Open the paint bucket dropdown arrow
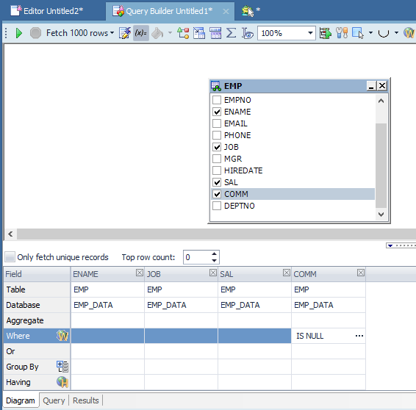 pyautogui.click(x=170, y=33)
